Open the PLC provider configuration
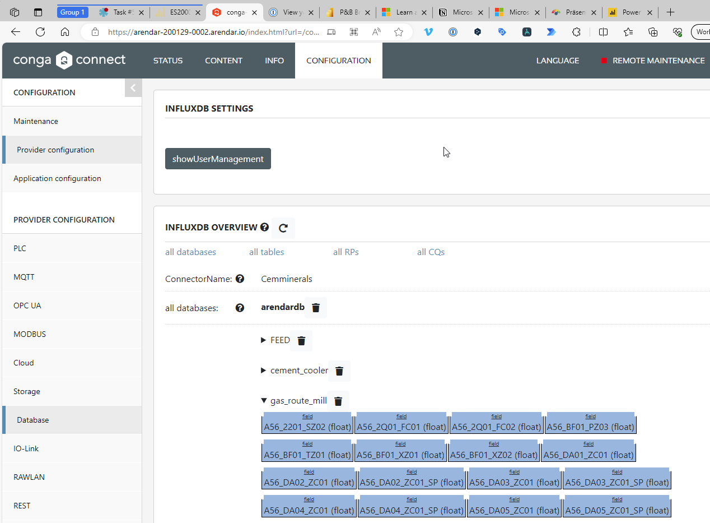Screen dimensions: 710x523 pyautogui.click(x=72, y=248)
